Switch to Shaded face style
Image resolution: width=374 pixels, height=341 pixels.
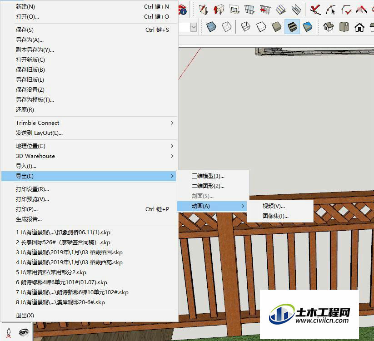pos(276,27)
